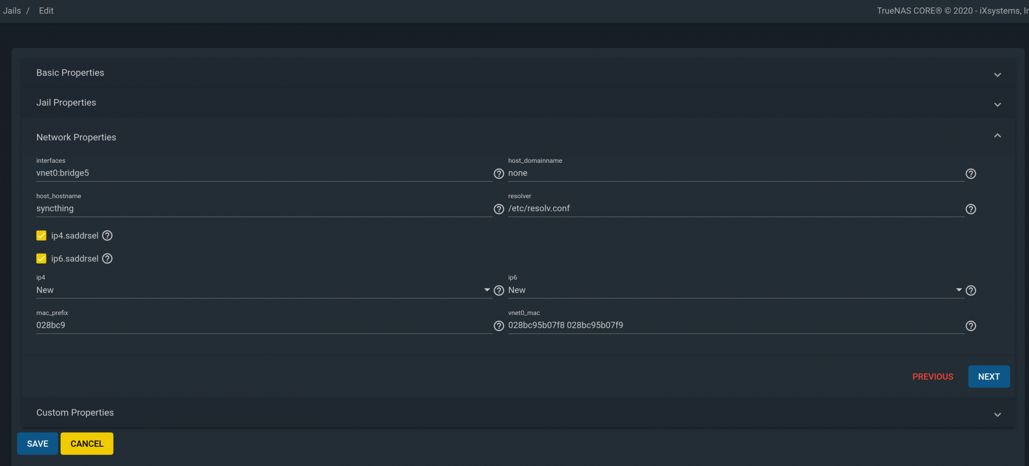Collapse the Network Properties section
The width and height of the screenshot is (1029, 466).
tap(518, 137)
